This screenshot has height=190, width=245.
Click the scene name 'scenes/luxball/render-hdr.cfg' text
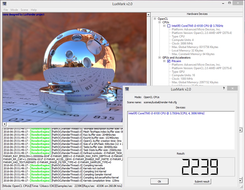160,102
